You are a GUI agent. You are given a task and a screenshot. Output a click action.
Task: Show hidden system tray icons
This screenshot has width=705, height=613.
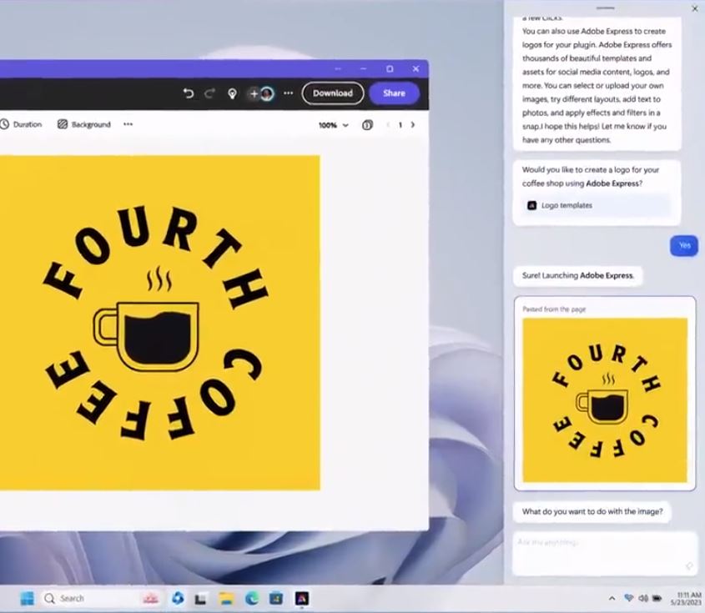pos(612,598)
